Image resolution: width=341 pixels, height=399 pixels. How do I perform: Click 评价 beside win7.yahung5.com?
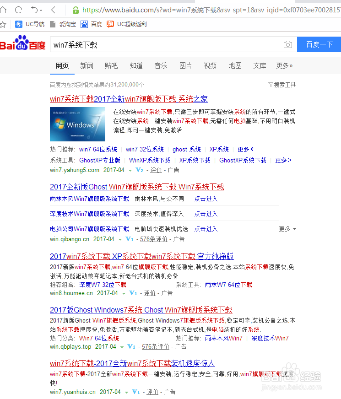pos(156,170)
